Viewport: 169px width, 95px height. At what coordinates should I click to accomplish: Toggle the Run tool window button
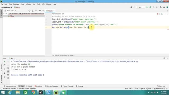[21, 86]
